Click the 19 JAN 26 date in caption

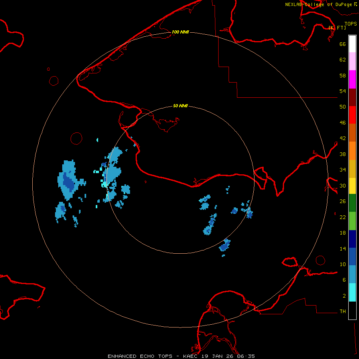pyautogui.click(x=218, y=356)
